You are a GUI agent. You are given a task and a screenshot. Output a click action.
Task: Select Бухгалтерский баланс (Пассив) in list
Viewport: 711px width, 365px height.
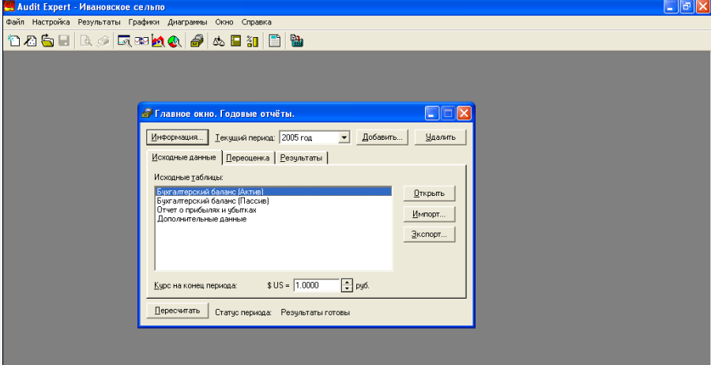(x=273, y=201)
